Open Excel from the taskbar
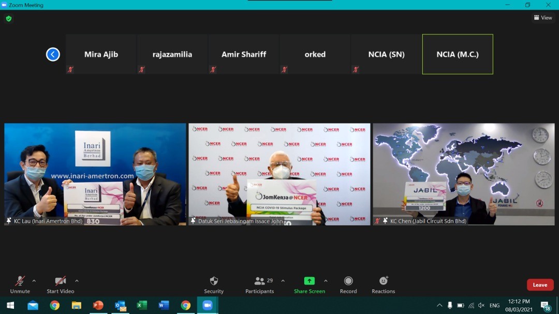This screenshot has height=314, width=559. pos(142,305)
